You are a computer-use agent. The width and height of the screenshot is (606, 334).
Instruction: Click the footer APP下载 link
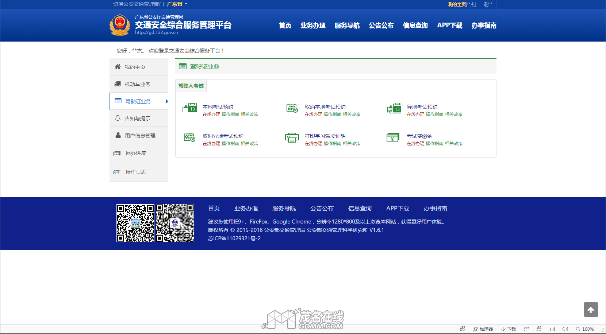398,208
